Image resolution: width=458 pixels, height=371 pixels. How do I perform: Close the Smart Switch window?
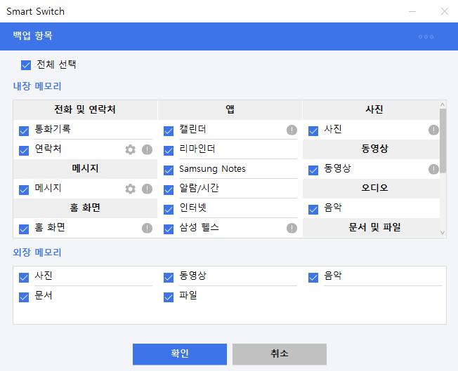click(x=445, y=11)
